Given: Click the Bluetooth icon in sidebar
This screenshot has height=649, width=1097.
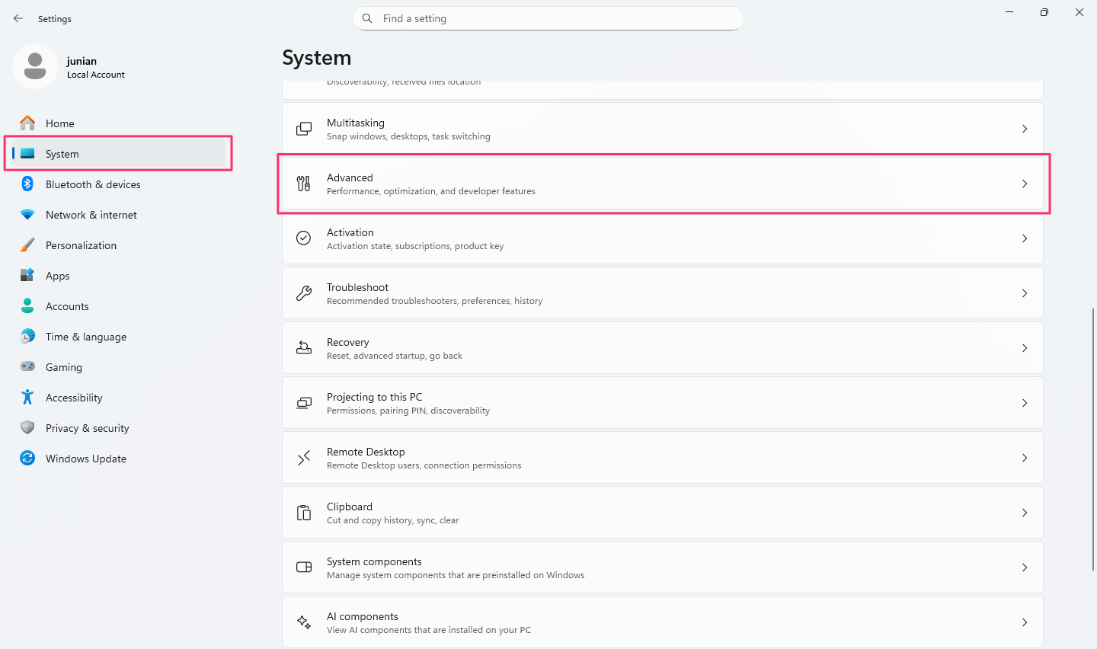Looking at the screenshot, I should click(27, 184).
